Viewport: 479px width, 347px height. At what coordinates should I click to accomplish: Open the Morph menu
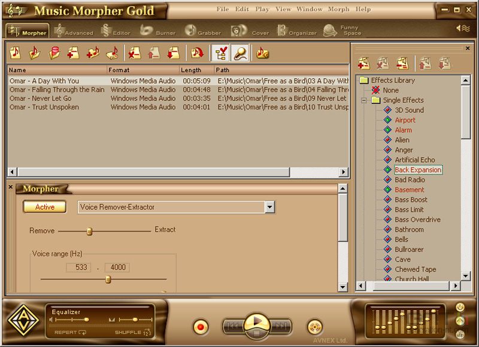tap(338, 9)
